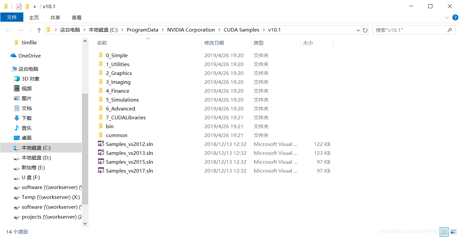Switch to the 共享 ribbon tab
Image resolution: width=460 pixels, height=237 pixels.
click(55, 17)
